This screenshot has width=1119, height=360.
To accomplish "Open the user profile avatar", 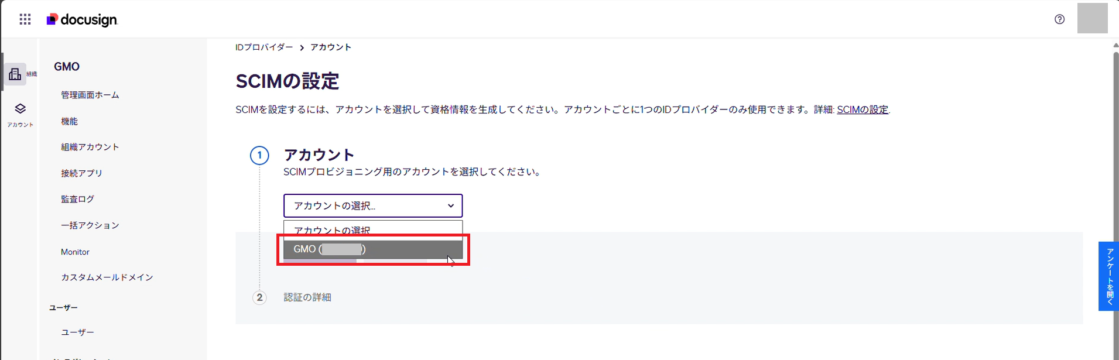I will tap(1092, 18).
